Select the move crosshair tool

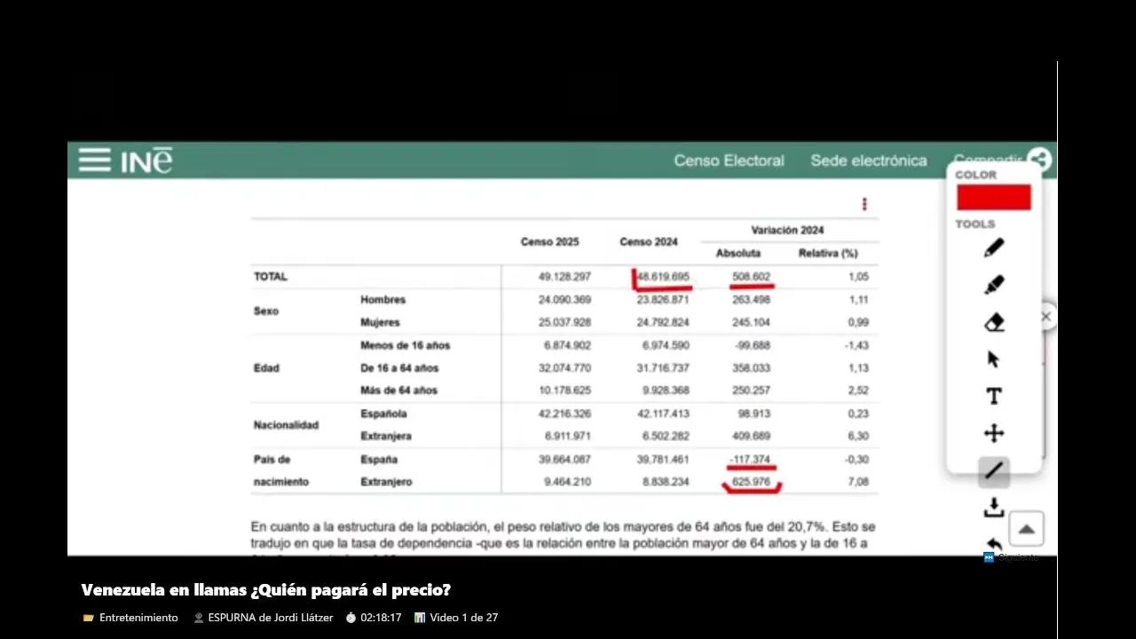coord(994,433)
